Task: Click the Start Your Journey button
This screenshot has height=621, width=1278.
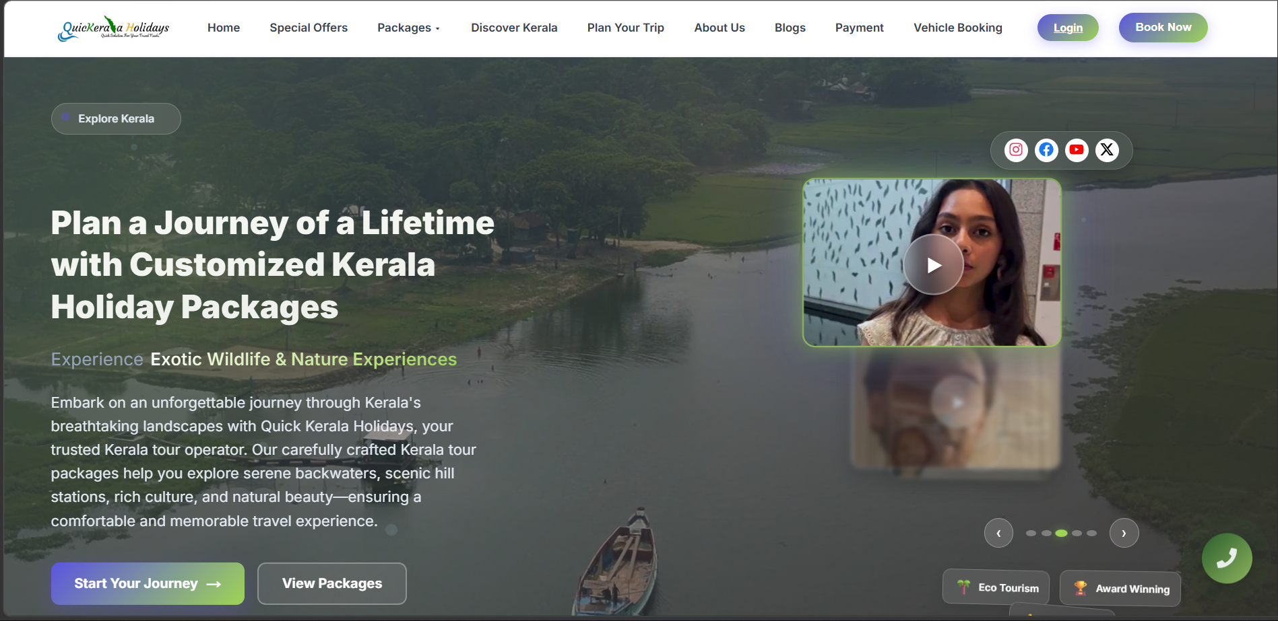Action: (148, 583)
